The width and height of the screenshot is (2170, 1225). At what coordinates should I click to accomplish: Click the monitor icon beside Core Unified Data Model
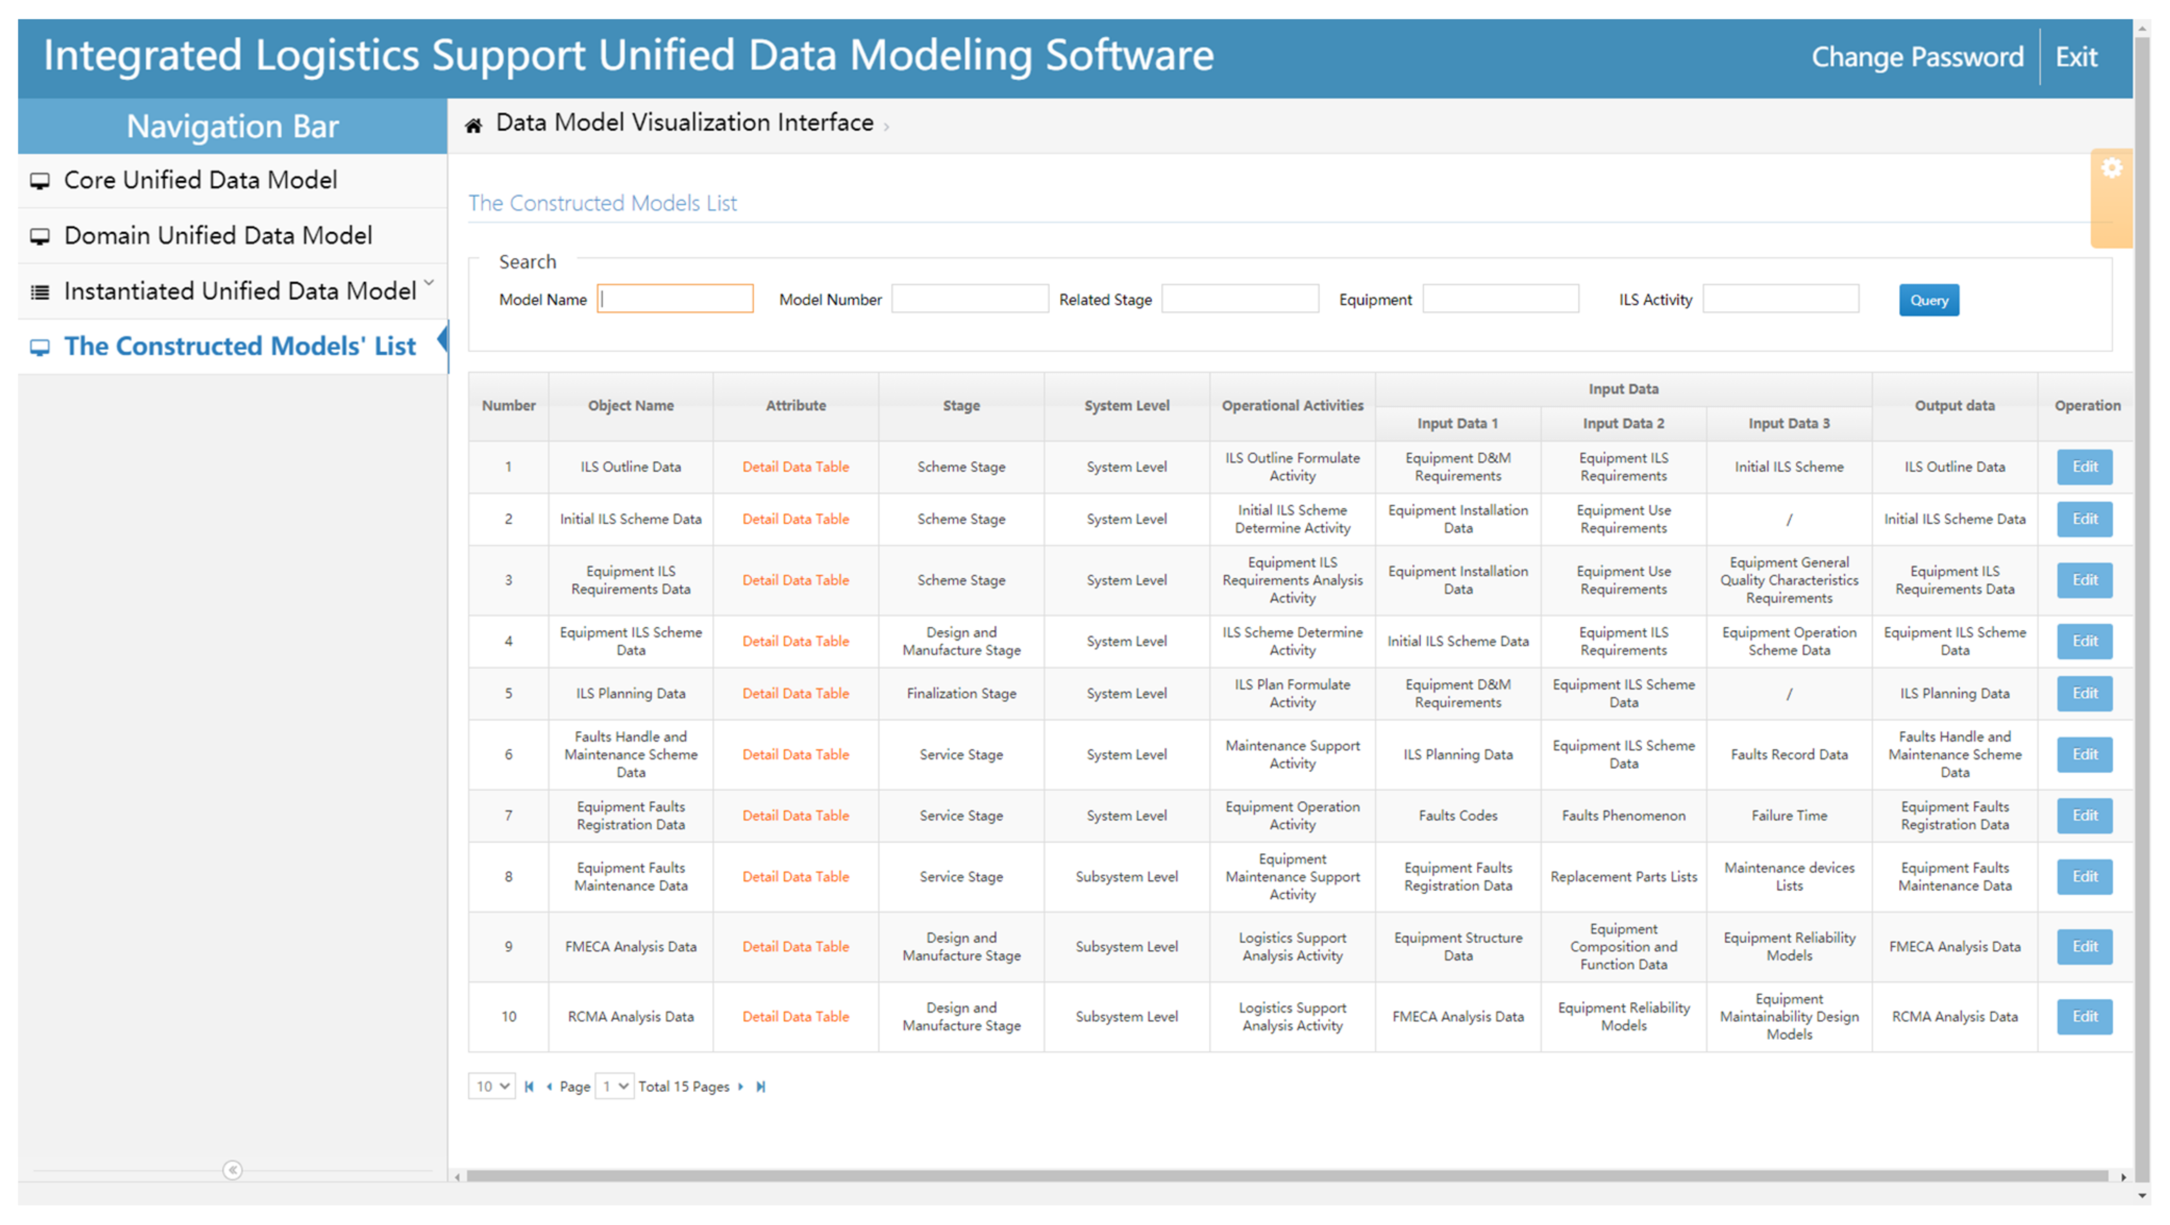point(39,181)
